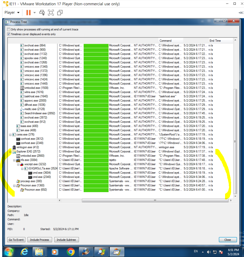The width and height of the screenshot is (244, 257).
Task: Click the volume tray icon
Action: (209, 252)
